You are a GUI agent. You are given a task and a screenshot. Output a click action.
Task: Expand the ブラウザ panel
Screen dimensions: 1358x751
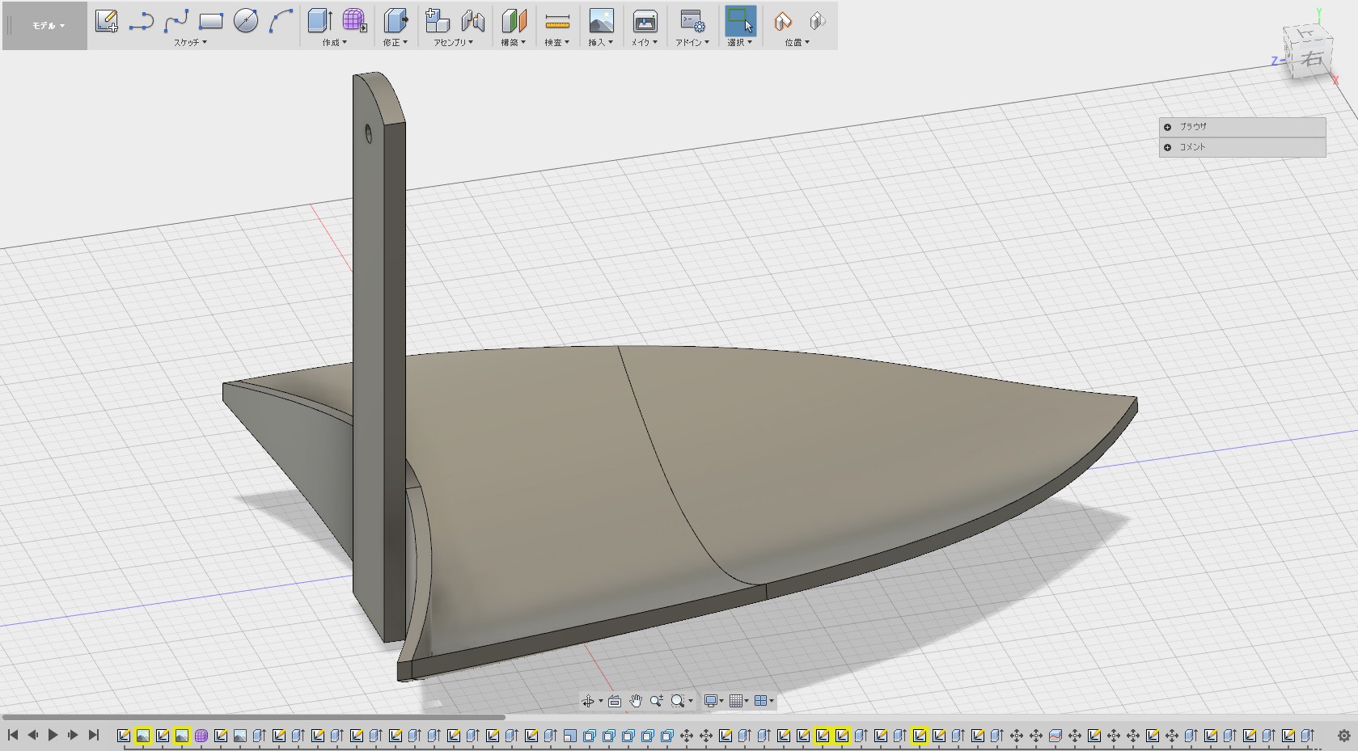[x=1167, y=127]
